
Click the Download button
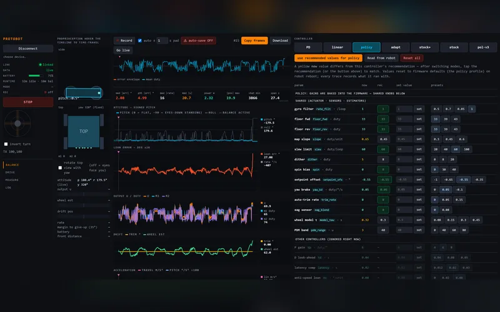pyautogui.click(x=280, y=41)
